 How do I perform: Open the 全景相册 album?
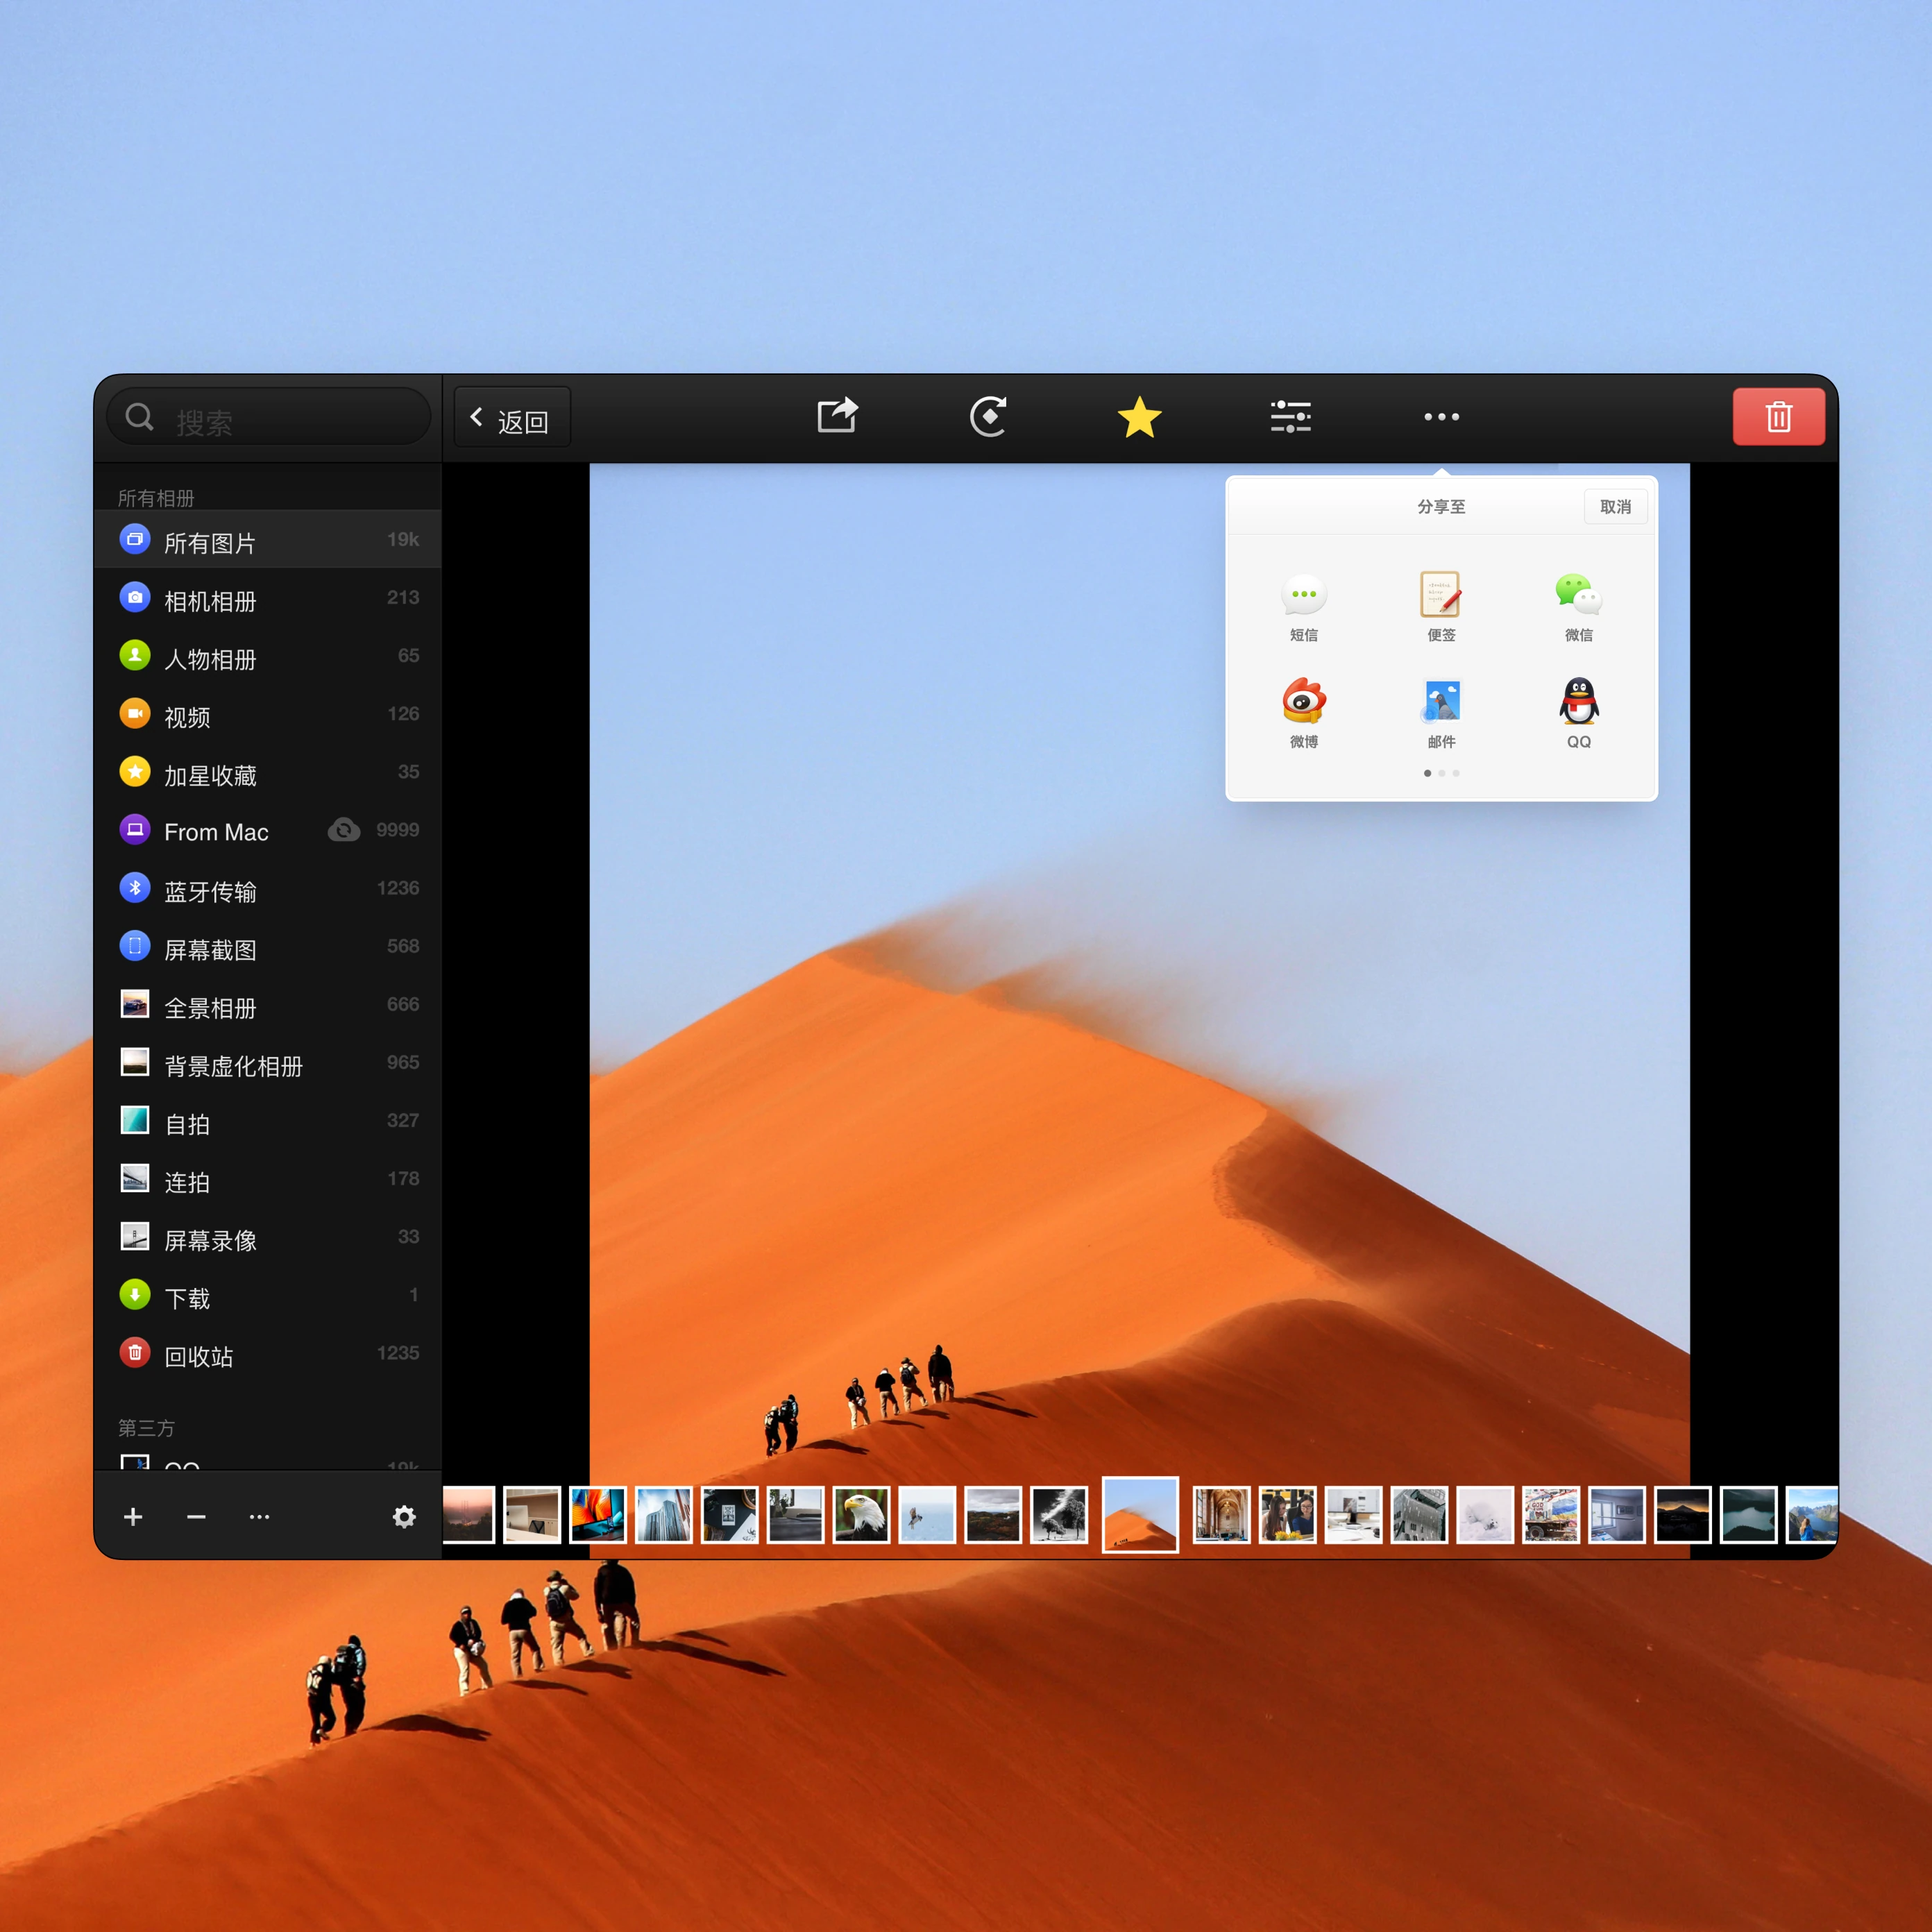point(268,1004)
